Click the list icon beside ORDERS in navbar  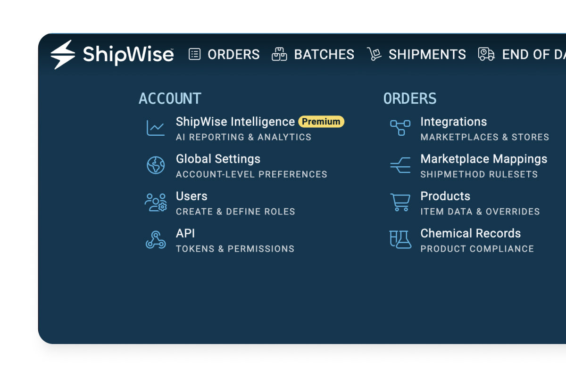click(x=194, y=54)
